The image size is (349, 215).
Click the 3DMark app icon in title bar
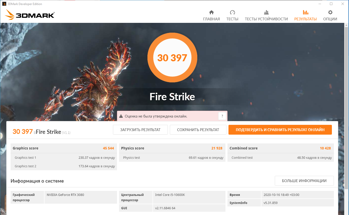(x=4, y=4)
